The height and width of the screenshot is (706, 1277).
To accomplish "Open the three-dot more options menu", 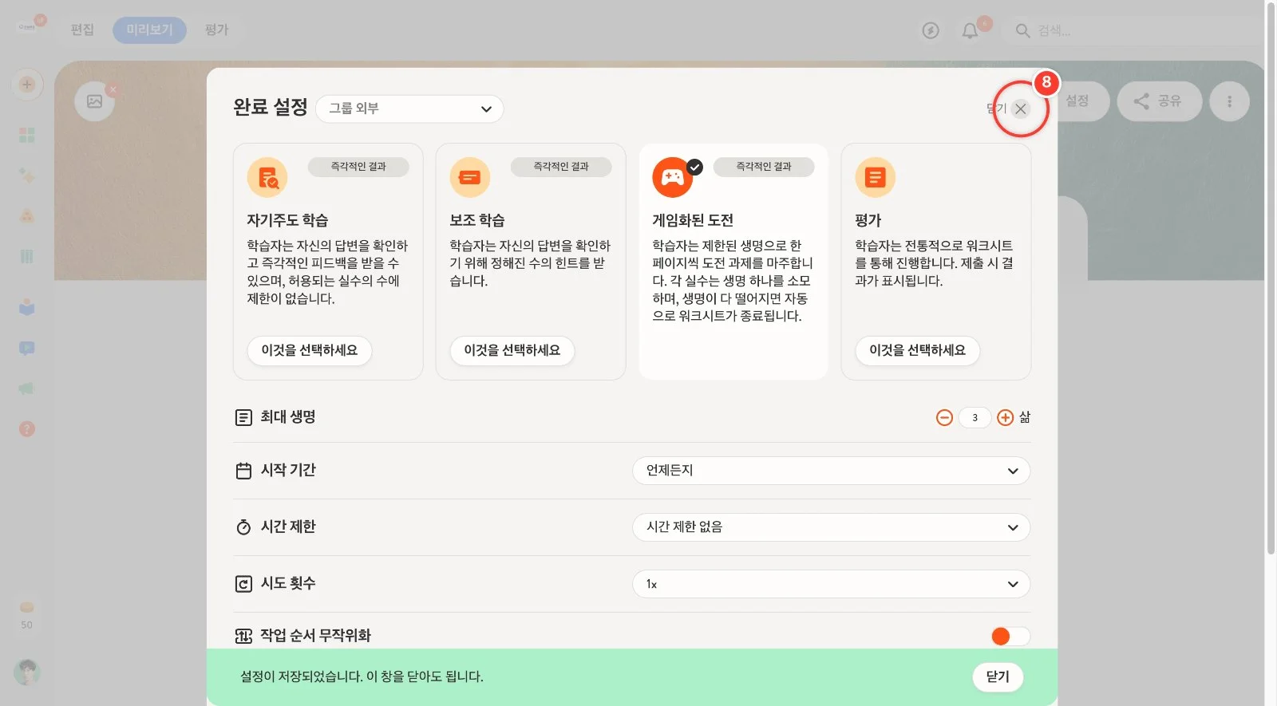I will 1229,101.
